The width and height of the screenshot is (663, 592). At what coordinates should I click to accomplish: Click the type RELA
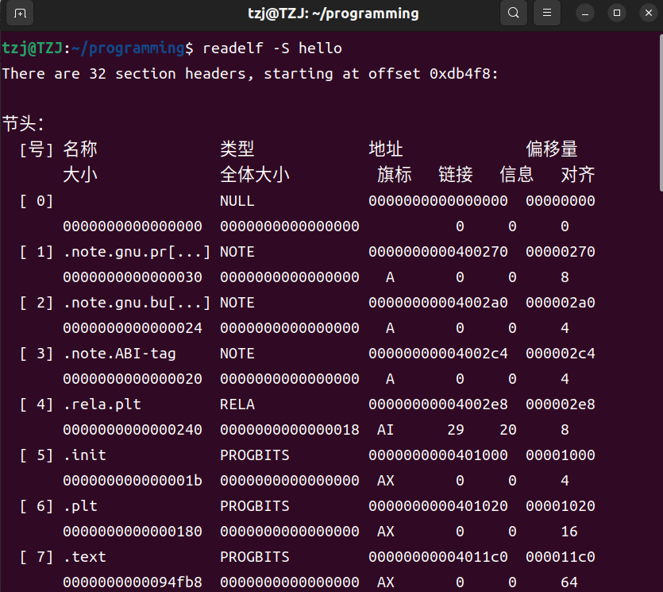tap(237, 404)
